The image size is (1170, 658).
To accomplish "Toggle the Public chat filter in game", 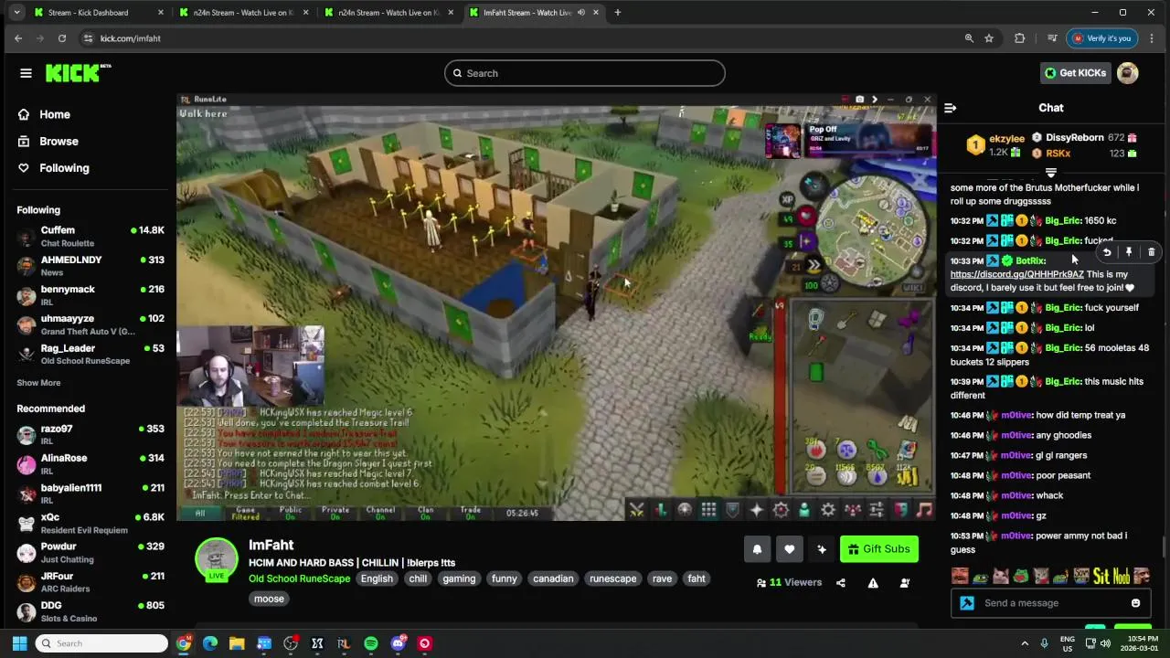I will point(291,513).
